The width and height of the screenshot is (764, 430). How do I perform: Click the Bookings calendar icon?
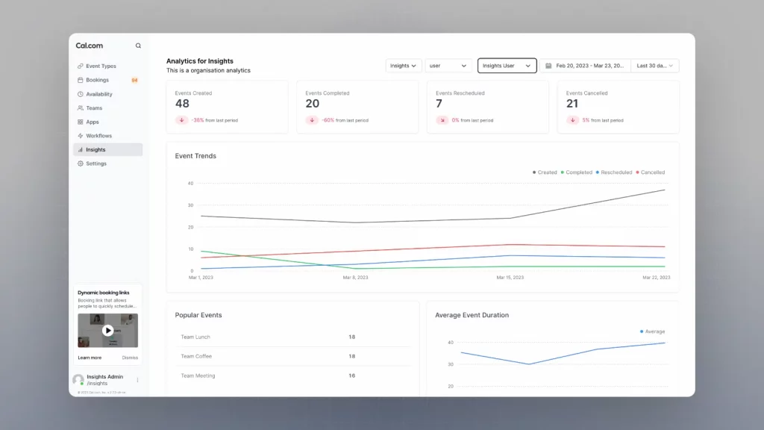[x=80, y=80]
